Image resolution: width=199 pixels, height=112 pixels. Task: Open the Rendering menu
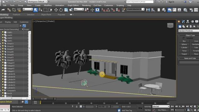(86, 5)
